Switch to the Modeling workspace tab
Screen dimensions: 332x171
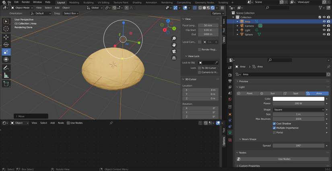coord(74,2)
